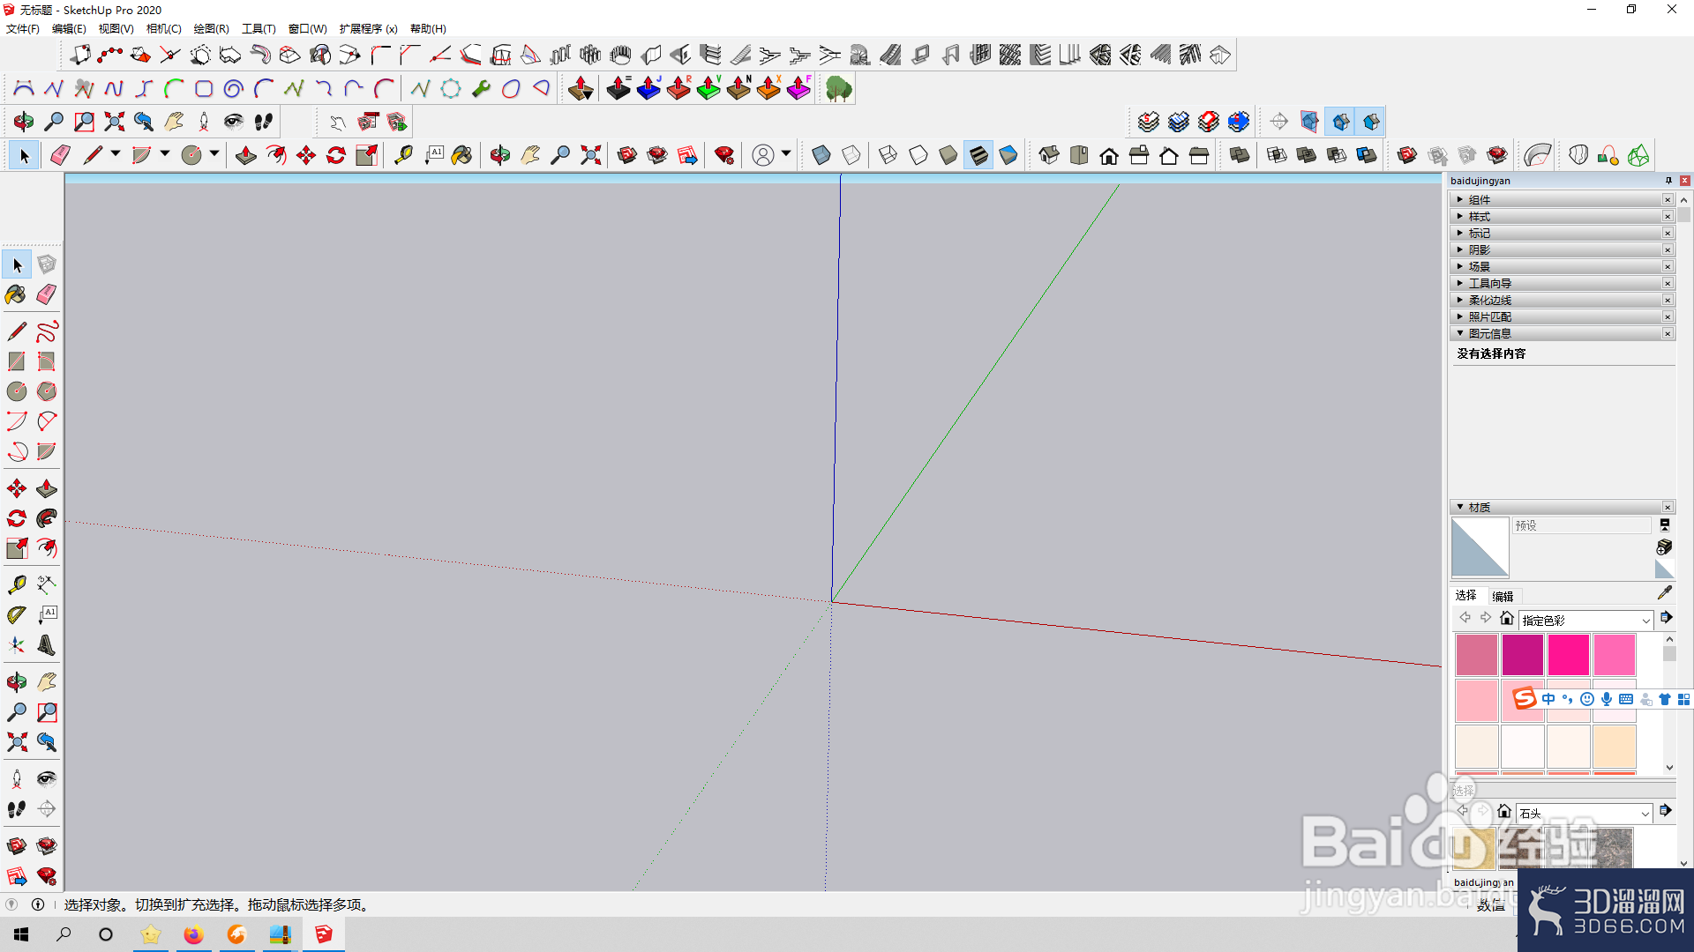
Task: Expand the 场景 panel
Action: tap(1557, 267)
